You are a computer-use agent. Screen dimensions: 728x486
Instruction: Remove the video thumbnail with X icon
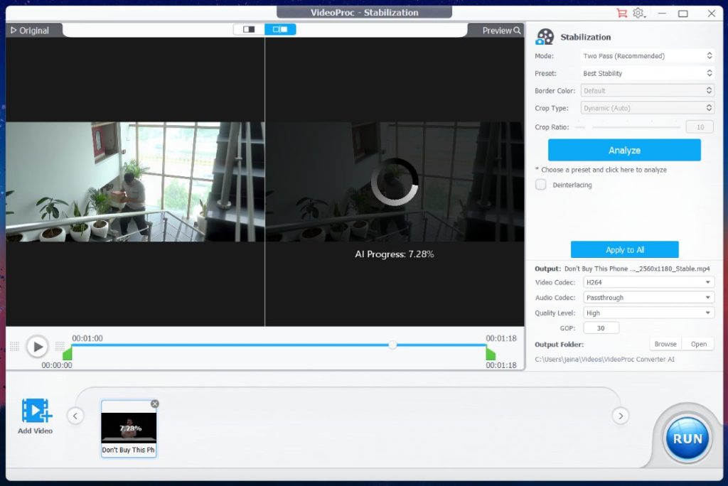click(155, 404)
